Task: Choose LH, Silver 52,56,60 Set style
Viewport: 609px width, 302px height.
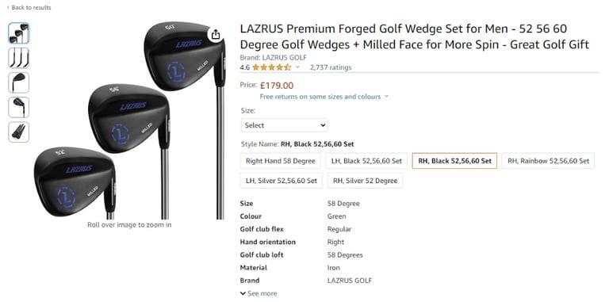Action: tap(282, 181)
